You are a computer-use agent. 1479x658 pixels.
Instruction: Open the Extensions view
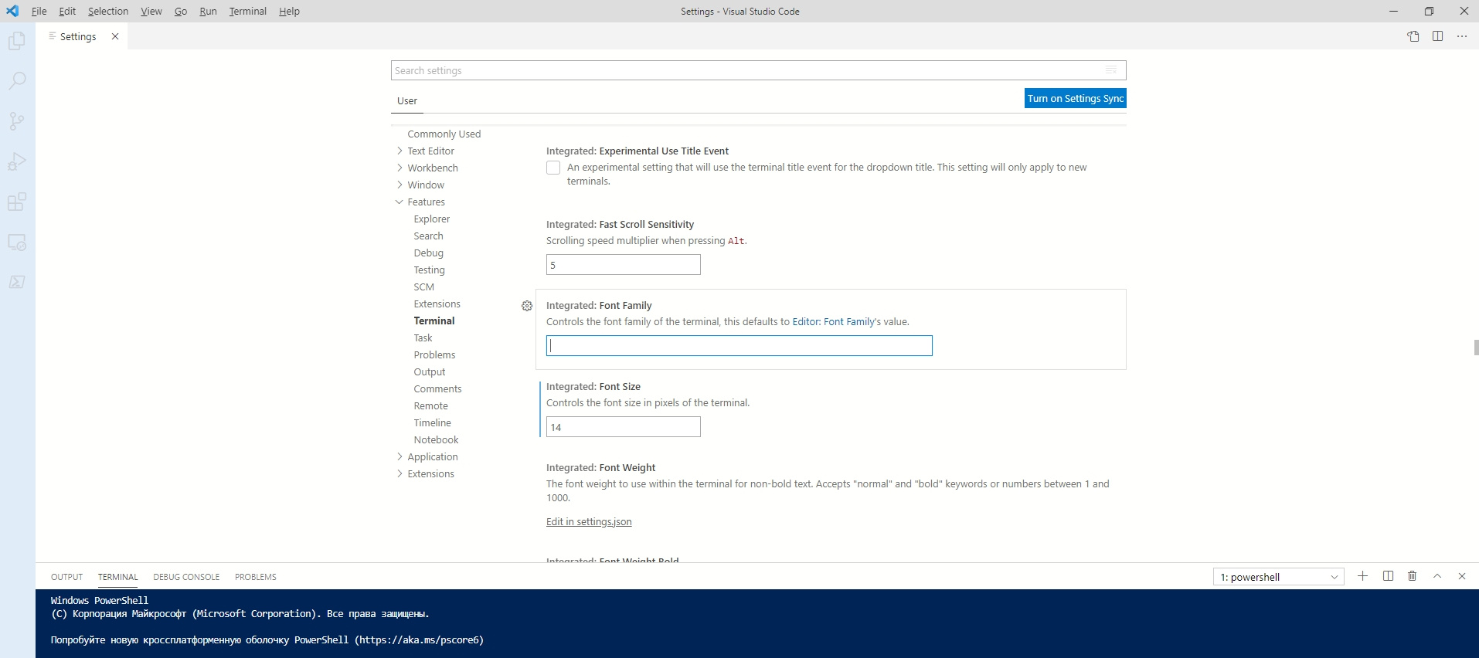(17, 202)
